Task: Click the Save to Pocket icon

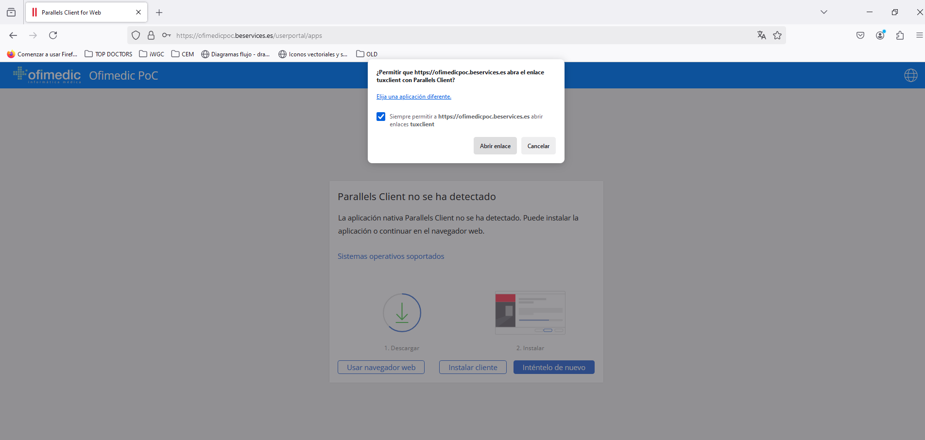Action: (x=860, y=35)
